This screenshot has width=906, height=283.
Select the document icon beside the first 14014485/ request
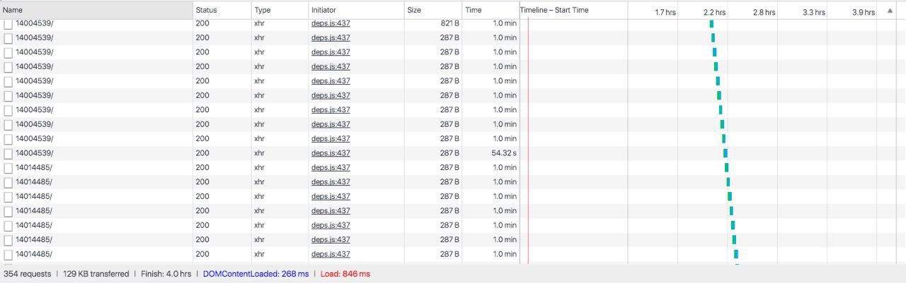click(8, 167)
